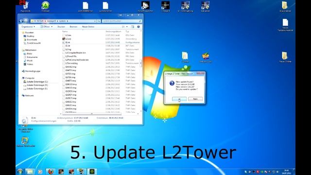The width and height of the screenshot is (311, 175).
Task: Open Lokaler Datenträger (C:)
Action: [x=37, y=82]
